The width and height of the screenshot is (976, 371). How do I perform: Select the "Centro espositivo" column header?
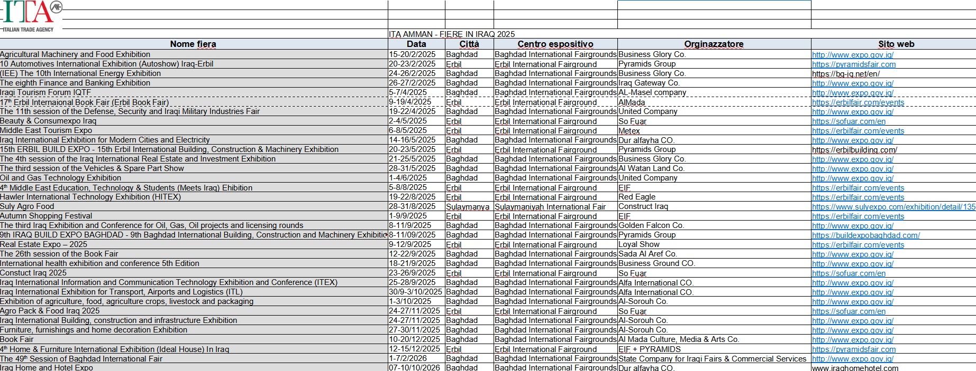[x=555, y=44]
